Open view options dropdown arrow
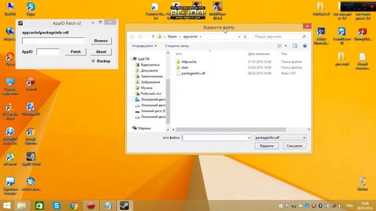Image resolution: width=376 pixels, height=211 pixels. pos(286,46)
